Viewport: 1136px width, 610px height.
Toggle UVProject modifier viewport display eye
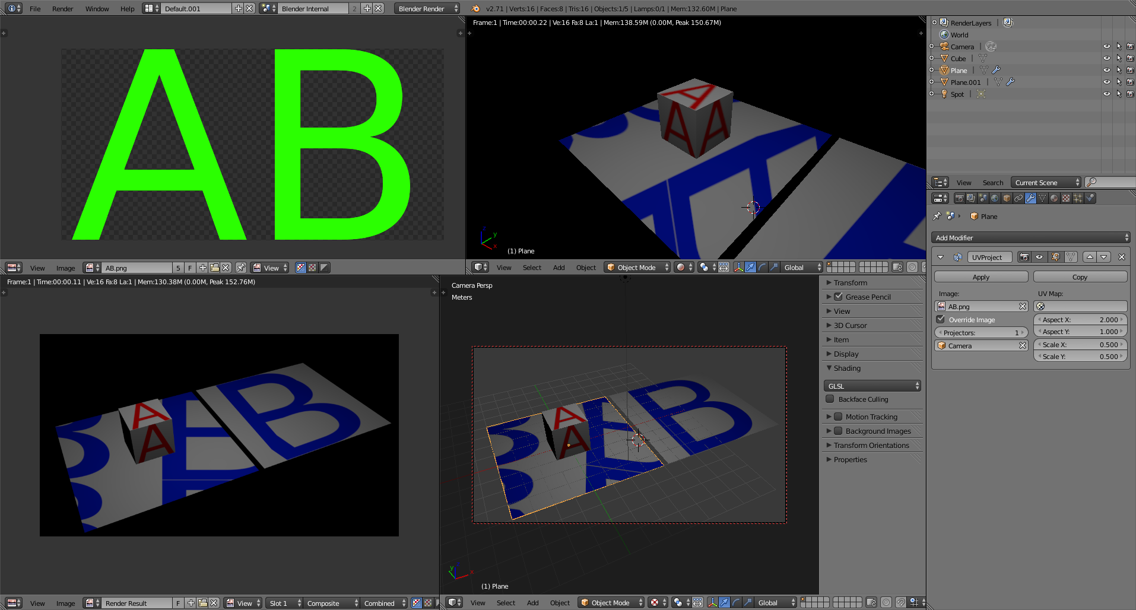coord(1039,257)
